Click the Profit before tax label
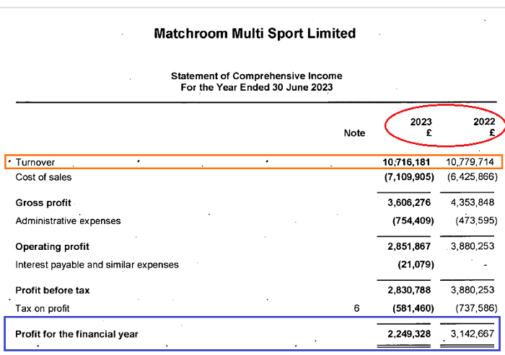This screenshot has height=355, width=505. (53, 291)
